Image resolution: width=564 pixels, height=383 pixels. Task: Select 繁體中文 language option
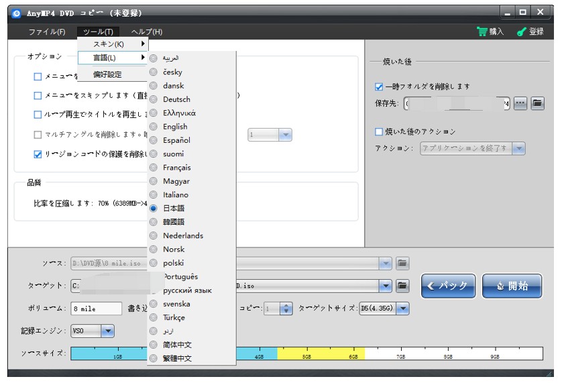[x=191, y=359]
